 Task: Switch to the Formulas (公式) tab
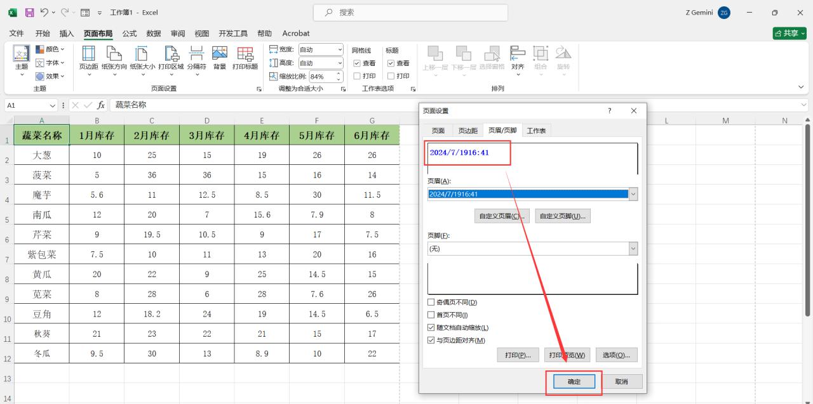click(x=130, y=33)
